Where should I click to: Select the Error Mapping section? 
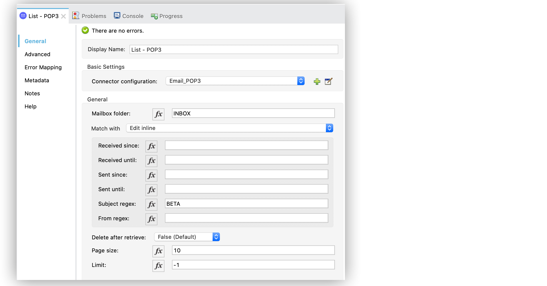pyautogui.click(x=43, y=67)
